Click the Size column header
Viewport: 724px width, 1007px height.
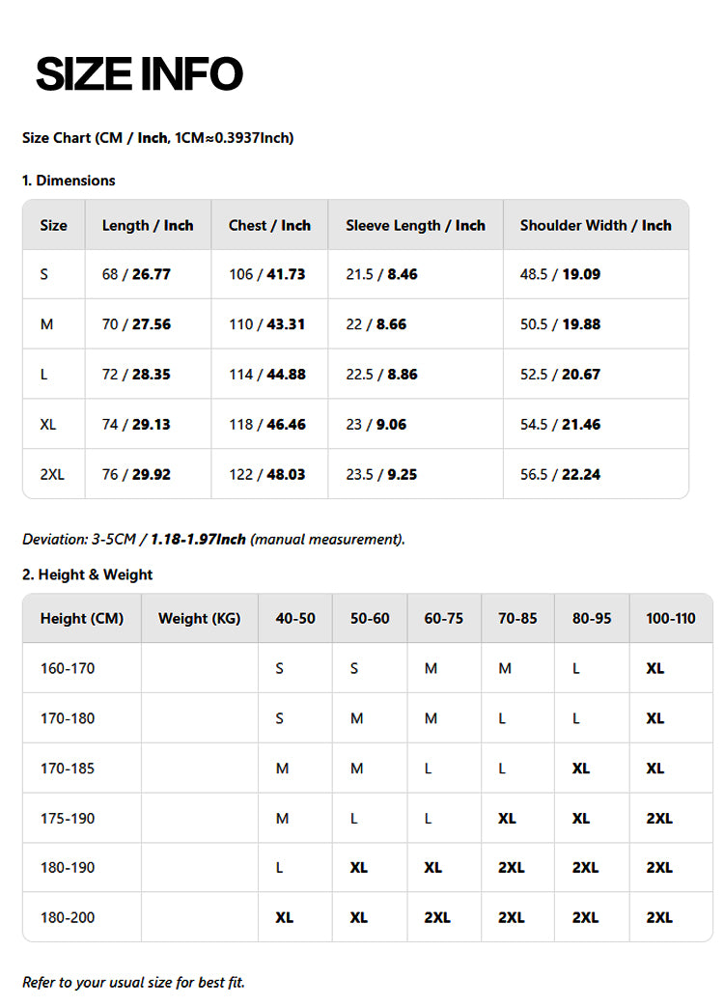pos(54,225)
